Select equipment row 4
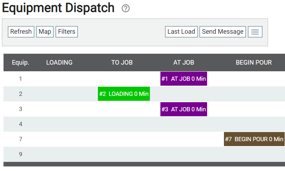This screenshot has width=285, height=171. (144, 124)
